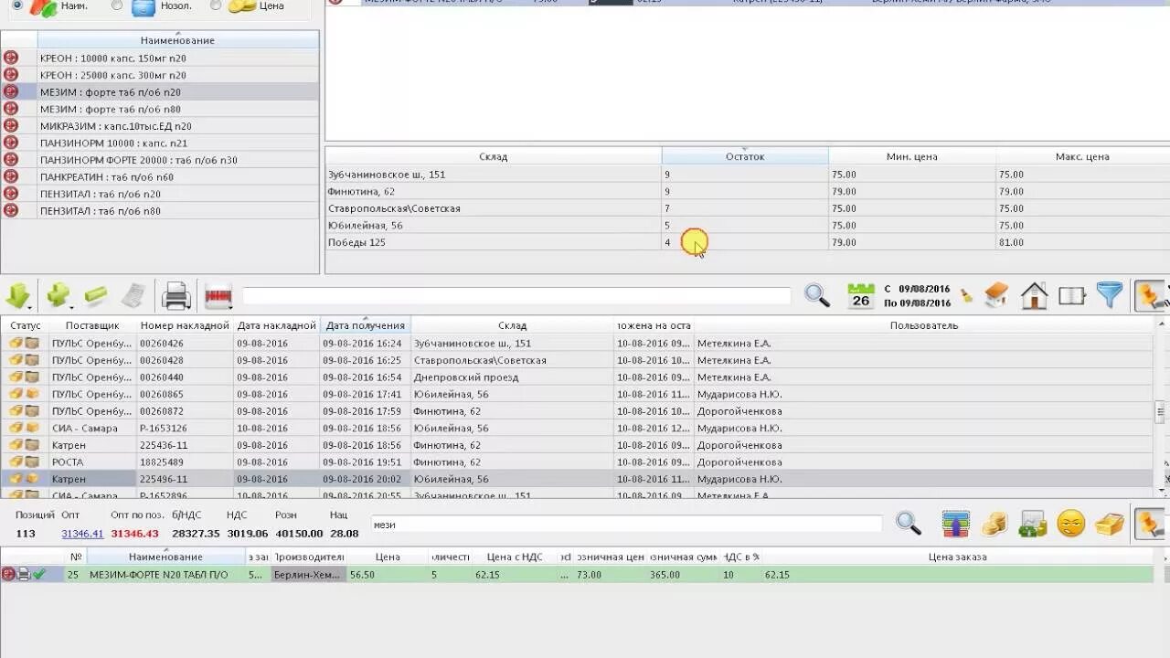Click red plus icon next to МИКРАЗИМ
Viewport: 1170px width, 658px height.
point(11,125)
